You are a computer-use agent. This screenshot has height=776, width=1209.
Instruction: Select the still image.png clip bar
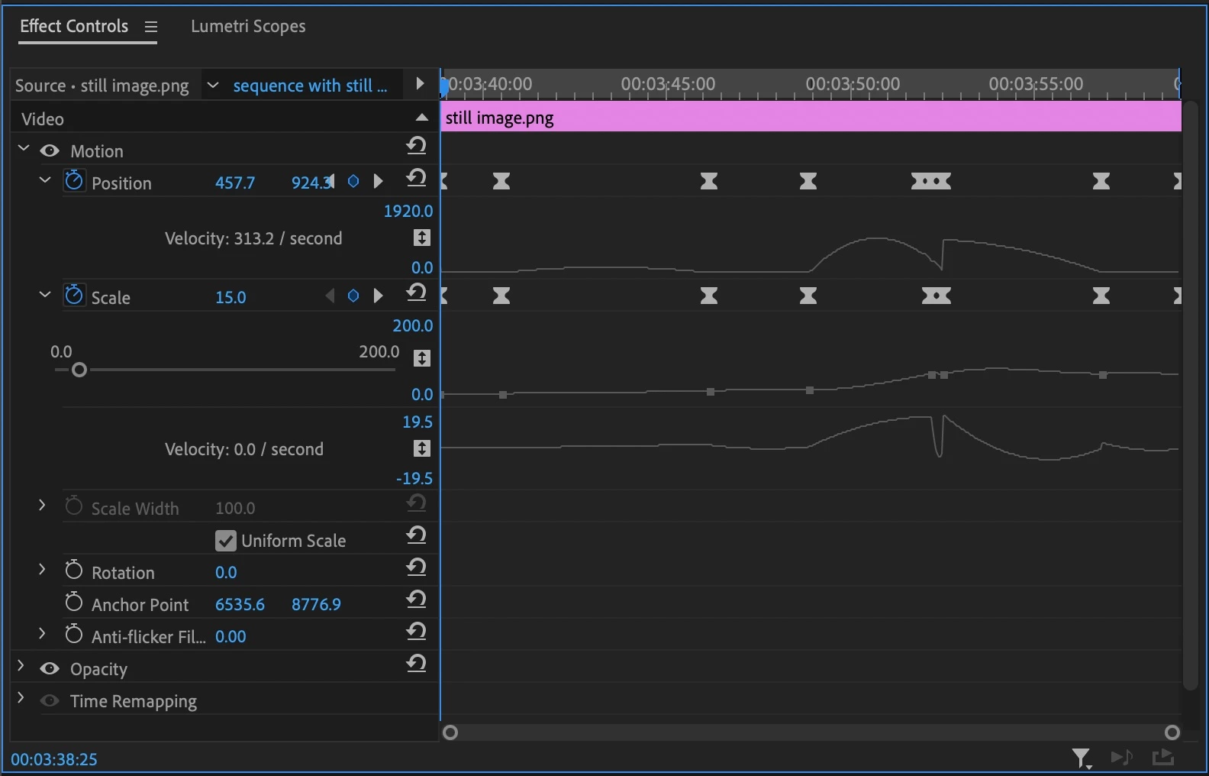(x=811, y=117)
